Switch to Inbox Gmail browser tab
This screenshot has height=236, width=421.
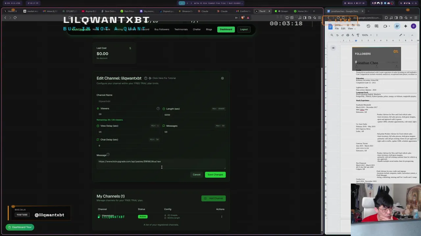point(51,11)
